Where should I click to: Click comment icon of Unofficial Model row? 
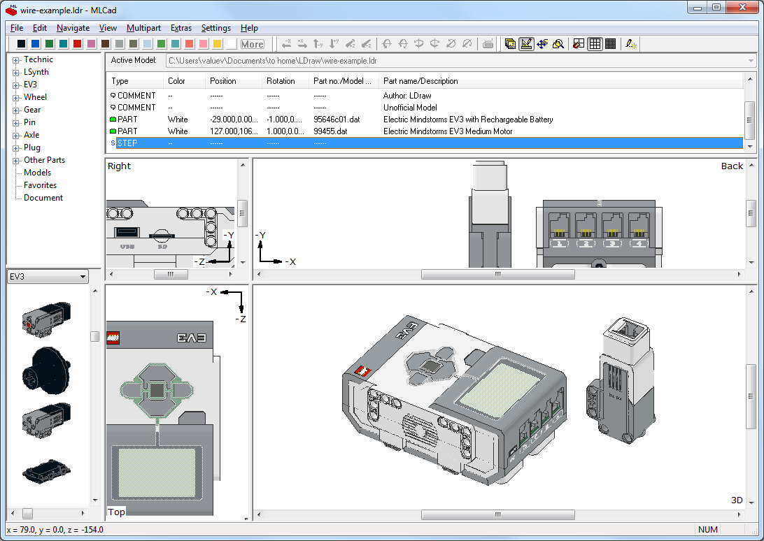pos(113,107)
